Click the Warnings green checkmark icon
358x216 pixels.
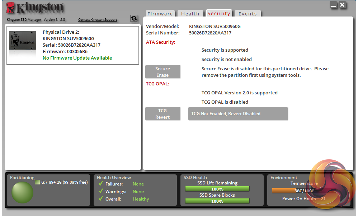(x=101, y=191)
